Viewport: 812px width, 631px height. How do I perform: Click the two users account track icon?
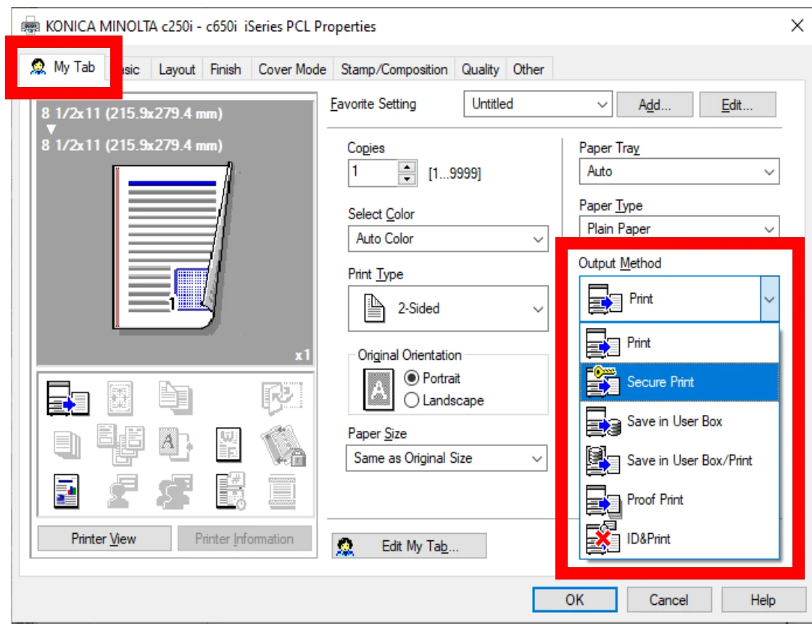pos(175,491)
